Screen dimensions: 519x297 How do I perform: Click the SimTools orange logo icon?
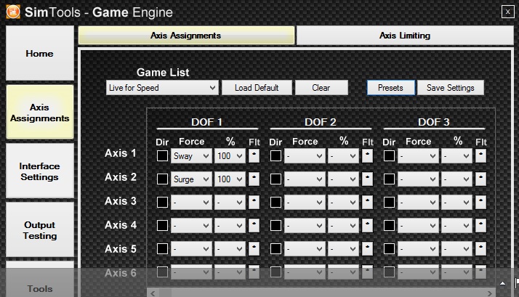(x=13, y=12)
